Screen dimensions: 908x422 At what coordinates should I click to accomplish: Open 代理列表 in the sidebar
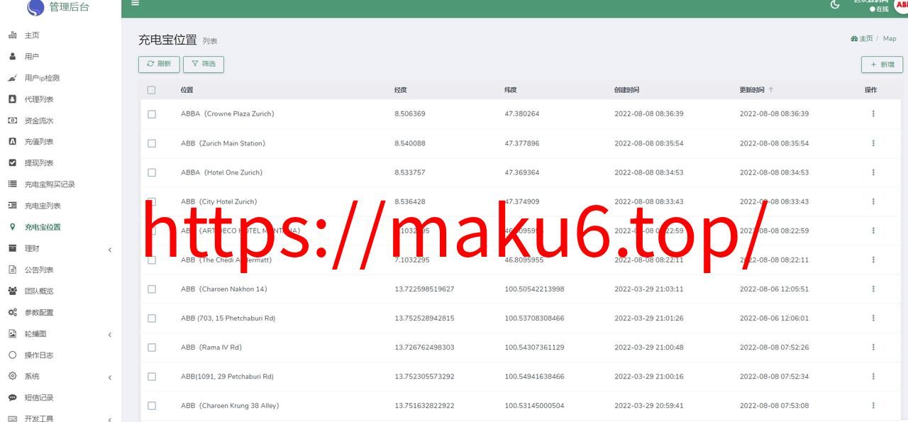click(39, 99)
